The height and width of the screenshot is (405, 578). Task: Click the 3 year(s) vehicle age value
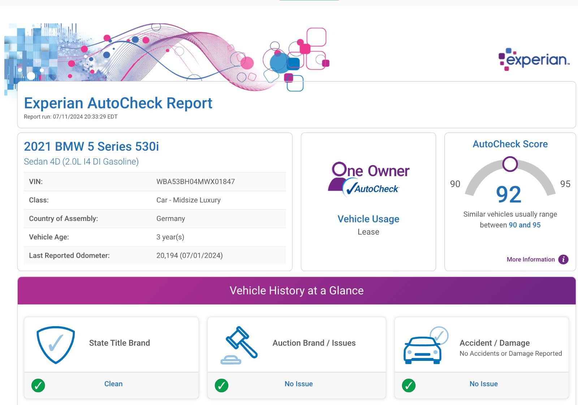[x=170, y=237]
